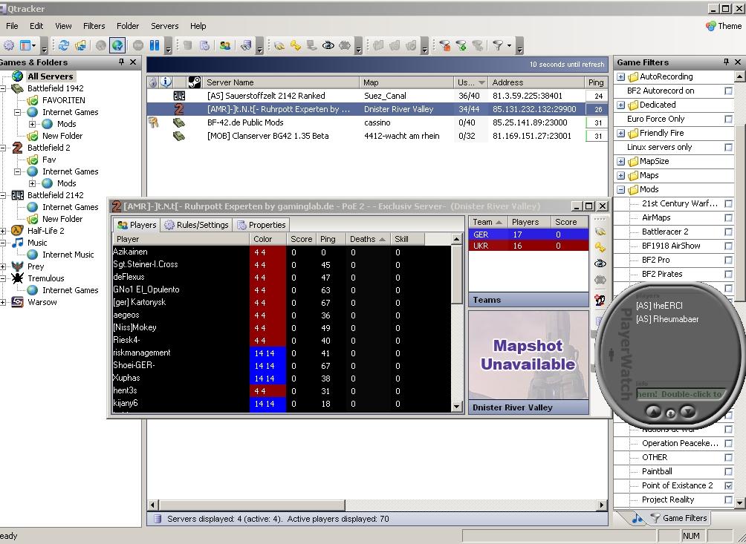Switch to Properties tab
Viewport: 746px width, 544px height.
(x=262, y=225)
